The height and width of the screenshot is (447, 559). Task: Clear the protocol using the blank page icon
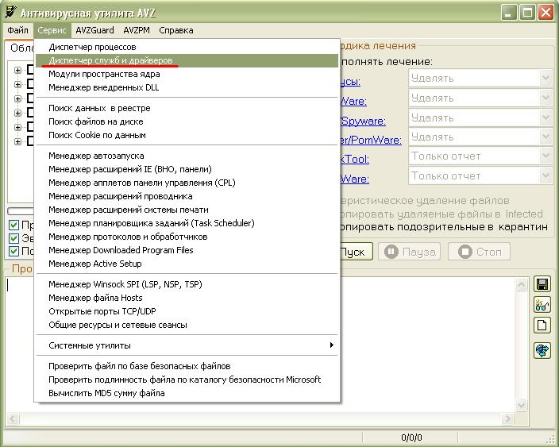(x=542, y=325)
